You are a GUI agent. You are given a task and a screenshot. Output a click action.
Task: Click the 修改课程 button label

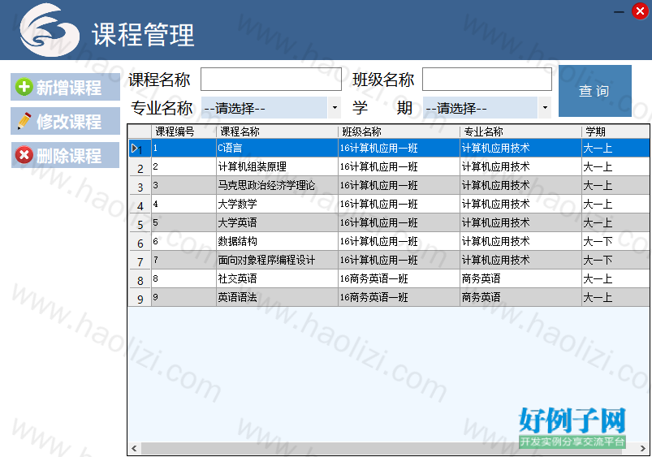point(68,122)
